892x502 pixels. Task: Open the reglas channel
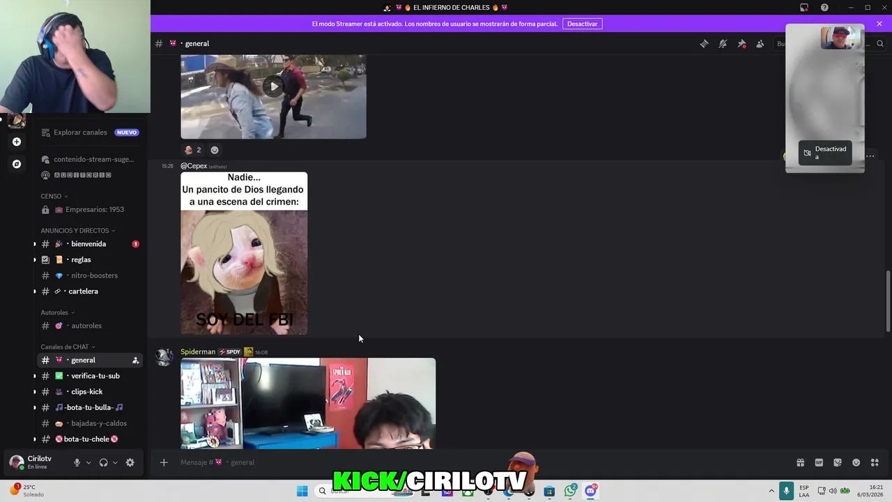pos(90,259)
